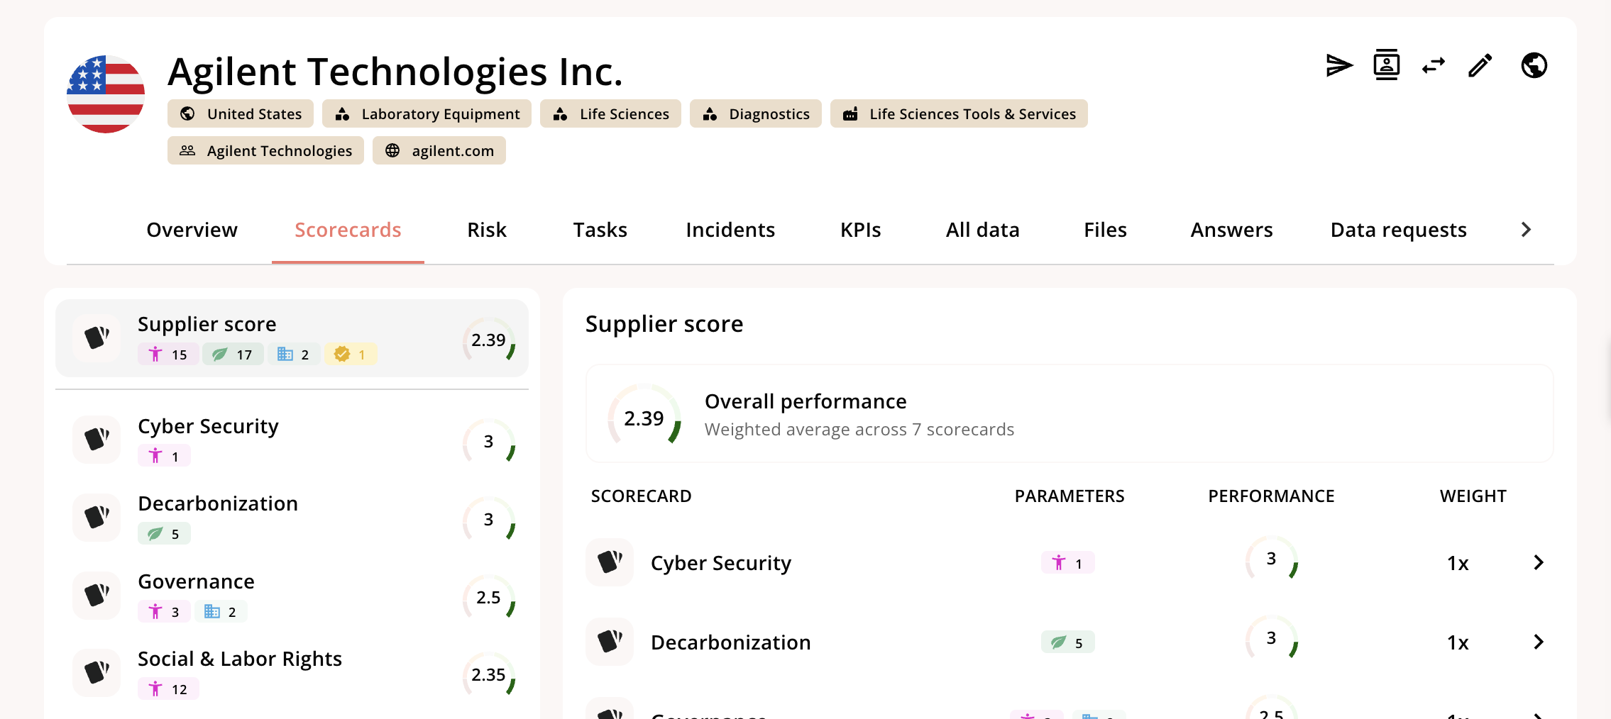Screen dimensions: 1611x719
Task: Open the Answers tab
Action: [1231, 230]
